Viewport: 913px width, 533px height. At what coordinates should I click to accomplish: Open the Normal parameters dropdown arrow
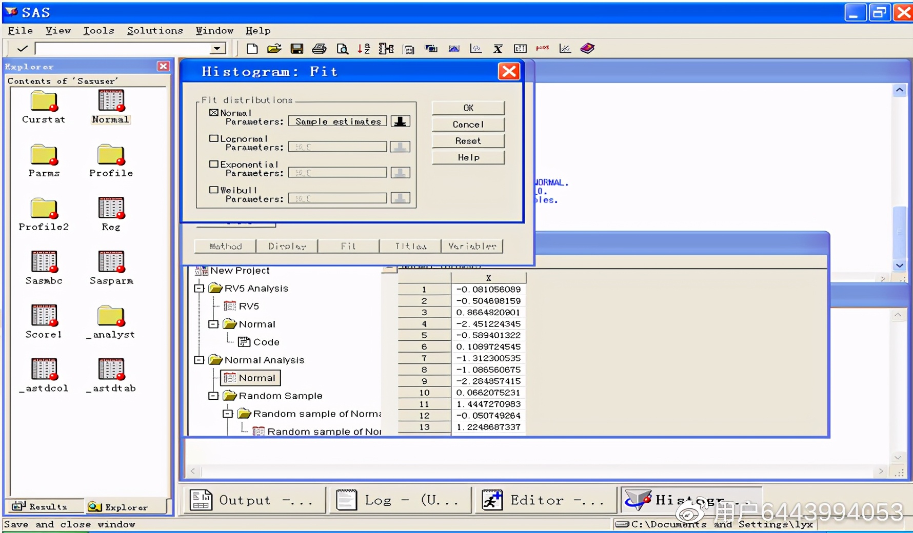tap(400, 121)
